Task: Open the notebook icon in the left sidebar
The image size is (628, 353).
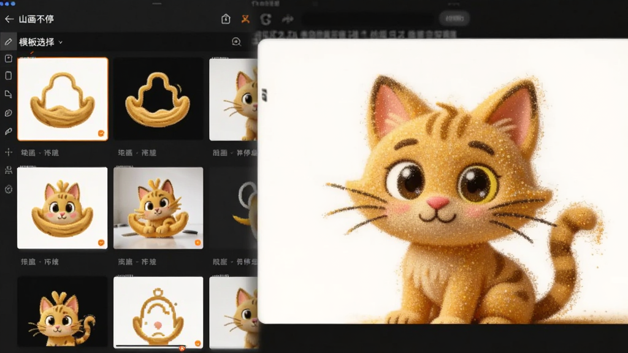Action: 9,59
